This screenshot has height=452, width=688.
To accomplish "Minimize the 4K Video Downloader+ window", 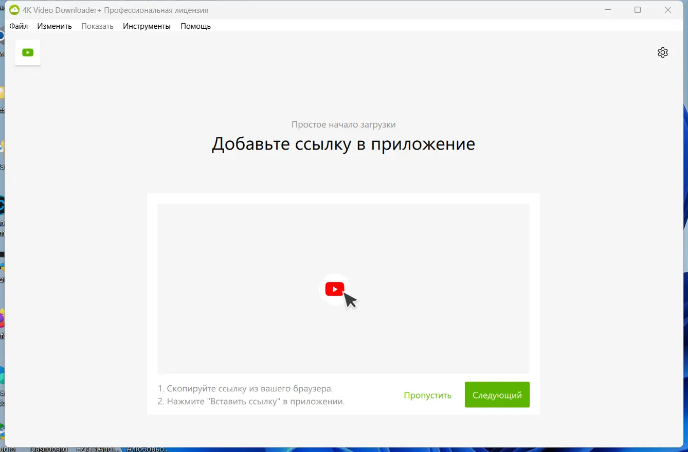I will click(x=608, y=10).
